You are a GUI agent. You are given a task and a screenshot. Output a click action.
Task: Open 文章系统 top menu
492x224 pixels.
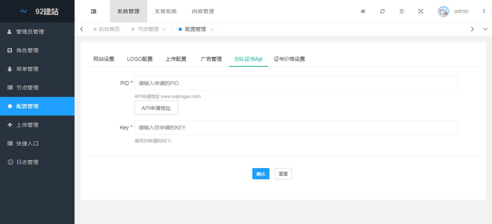[166, 11]
